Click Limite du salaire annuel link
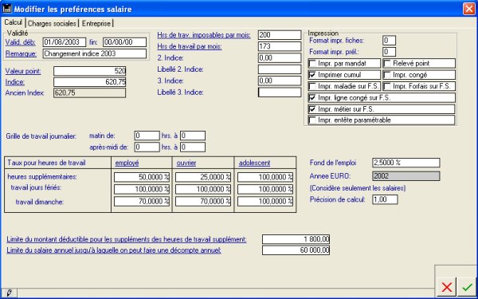 (114, 250)
